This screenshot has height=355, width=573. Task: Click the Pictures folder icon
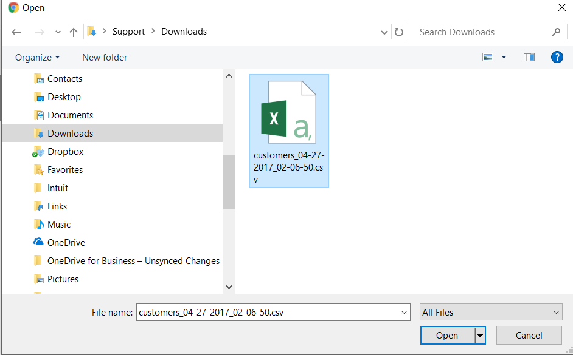point(39,279)
